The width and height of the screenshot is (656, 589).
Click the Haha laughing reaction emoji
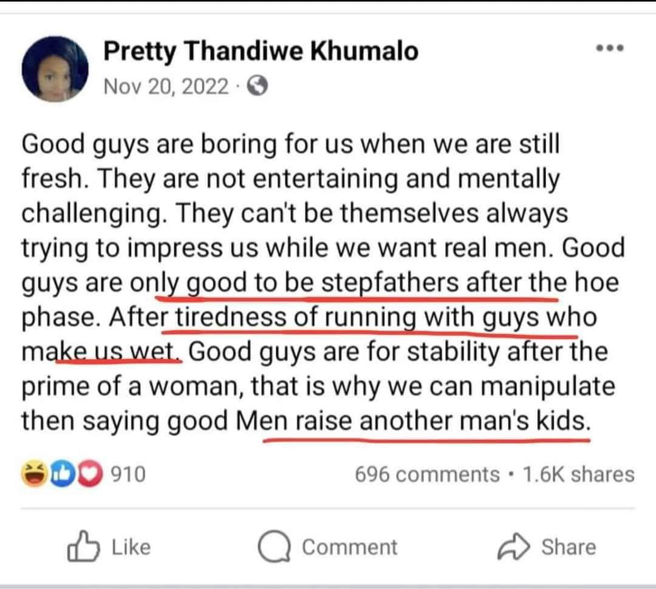[35, 474]
